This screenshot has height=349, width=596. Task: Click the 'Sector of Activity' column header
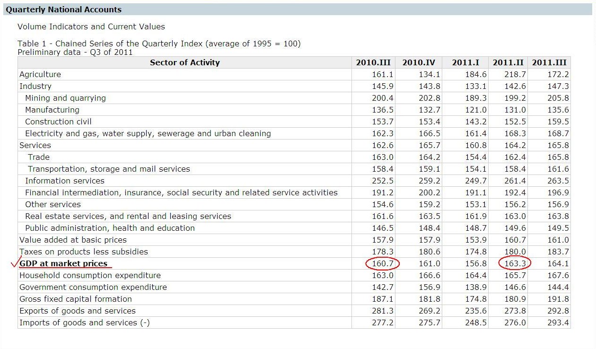pos(185,62)
